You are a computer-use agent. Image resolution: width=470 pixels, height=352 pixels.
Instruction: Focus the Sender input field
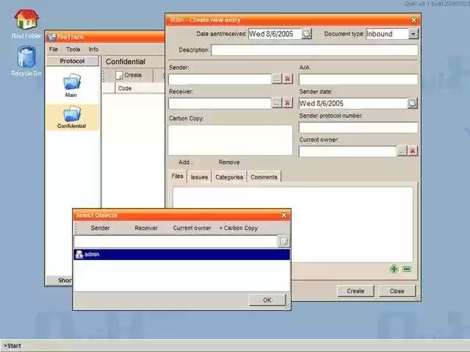point(220,79)
